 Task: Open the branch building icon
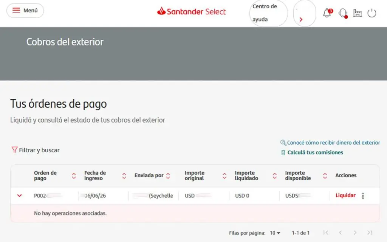tap(358, 13)
